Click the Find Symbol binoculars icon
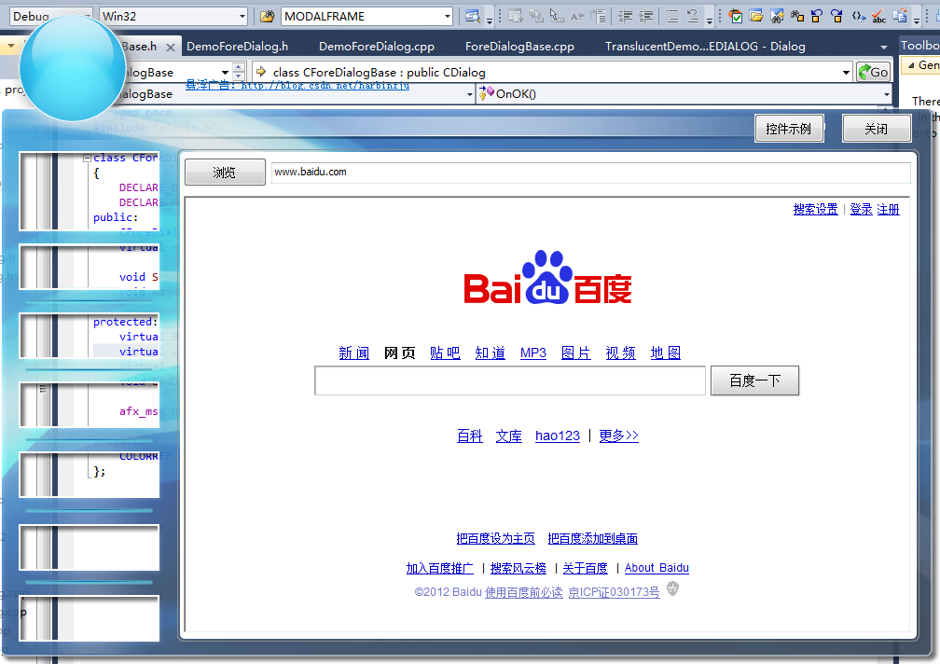This screenshot has height=664, width=940. (x=777, y=17)
